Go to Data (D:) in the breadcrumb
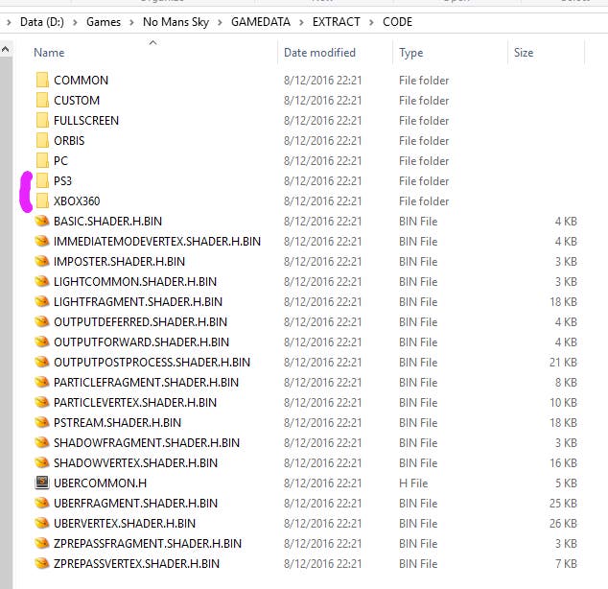The image size is (608, 589). (42, 22)
